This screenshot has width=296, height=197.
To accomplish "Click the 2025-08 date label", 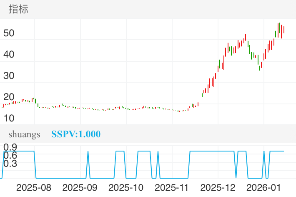I will pos(34,187).
